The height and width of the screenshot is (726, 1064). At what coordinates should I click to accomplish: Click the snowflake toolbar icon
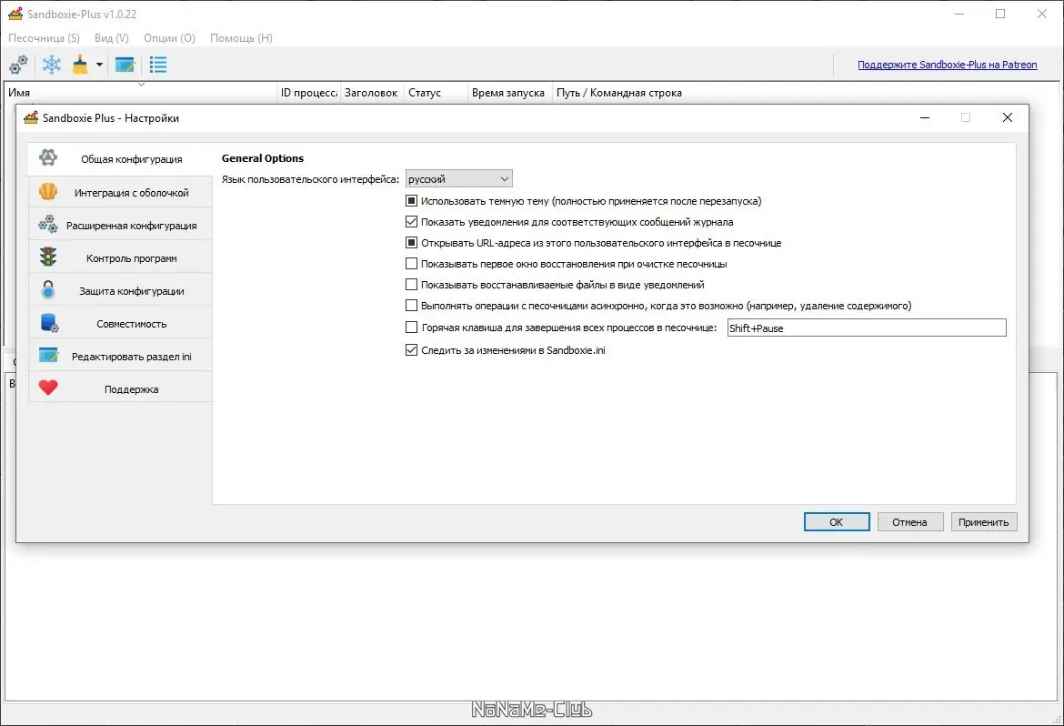tap(52, 65)
